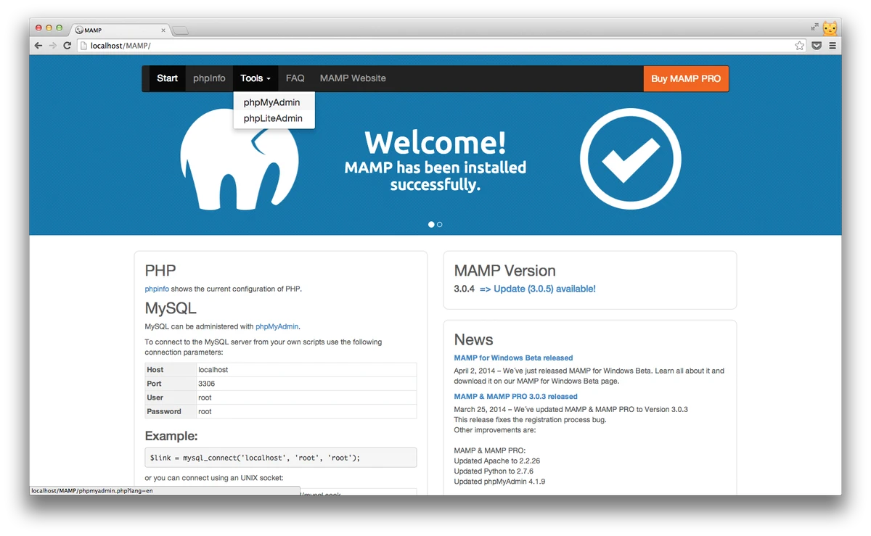Visit MAMP Website nav link
Image resolution: width=871 pixels, height=536 pixels.
coord(353,78)
